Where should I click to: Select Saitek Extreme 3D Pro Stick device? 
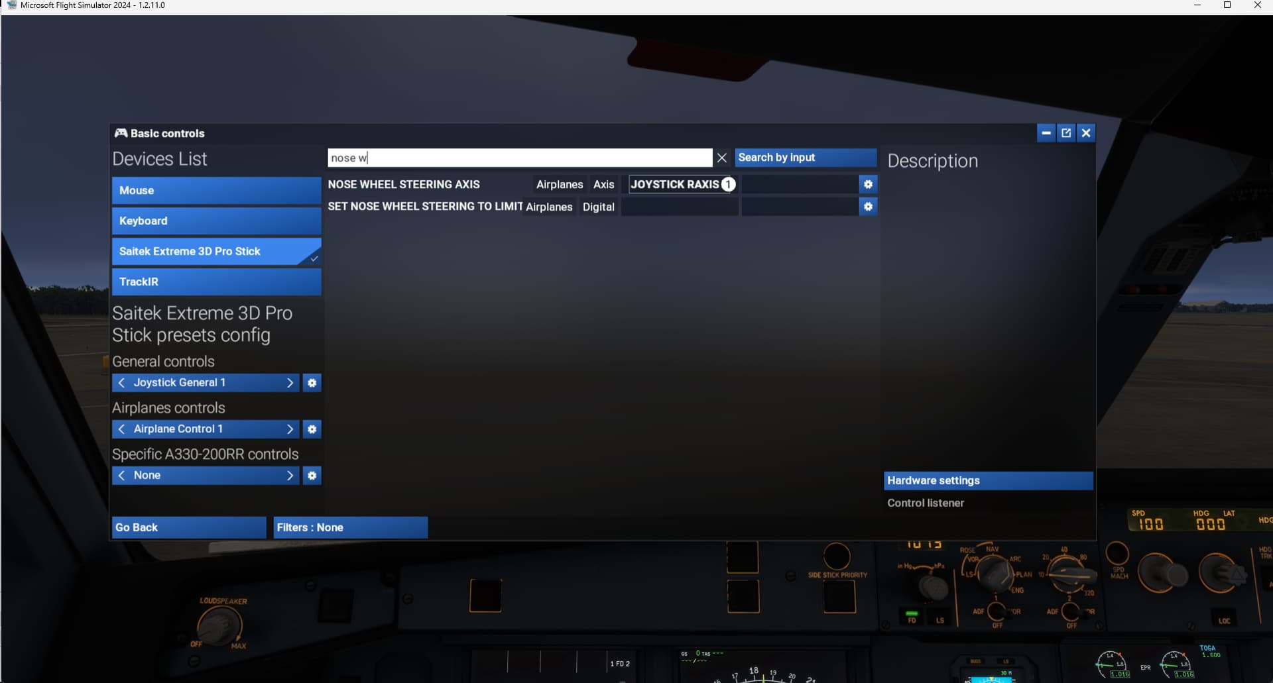tap(216, 252)
